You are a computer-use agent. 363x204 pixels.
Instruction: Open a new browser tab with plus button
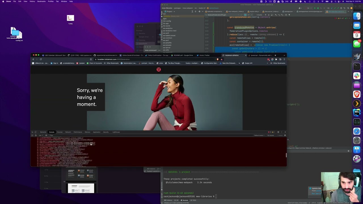click(275, 55)
